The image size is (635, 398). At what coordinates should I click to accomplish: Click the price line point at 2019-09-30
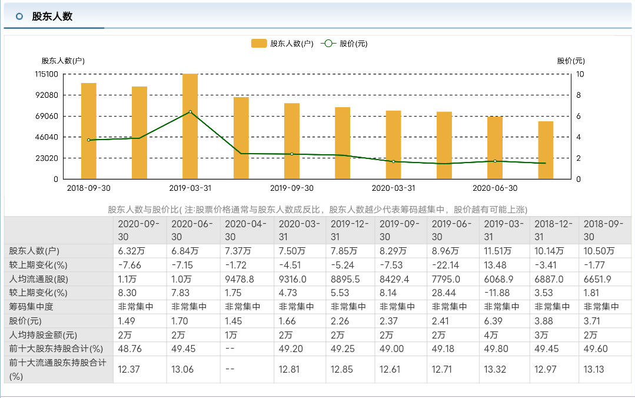coord(291,154)
